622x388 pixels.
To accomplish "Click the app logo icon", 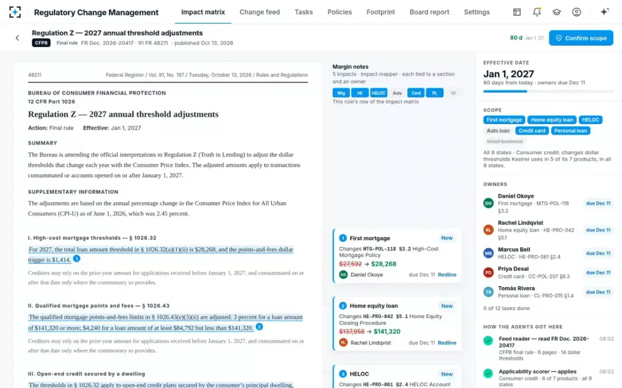I will point(16,12).
